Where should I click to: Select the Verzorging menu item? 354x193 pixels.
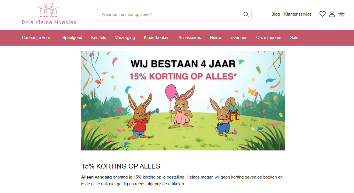click(x=125, y=38)
